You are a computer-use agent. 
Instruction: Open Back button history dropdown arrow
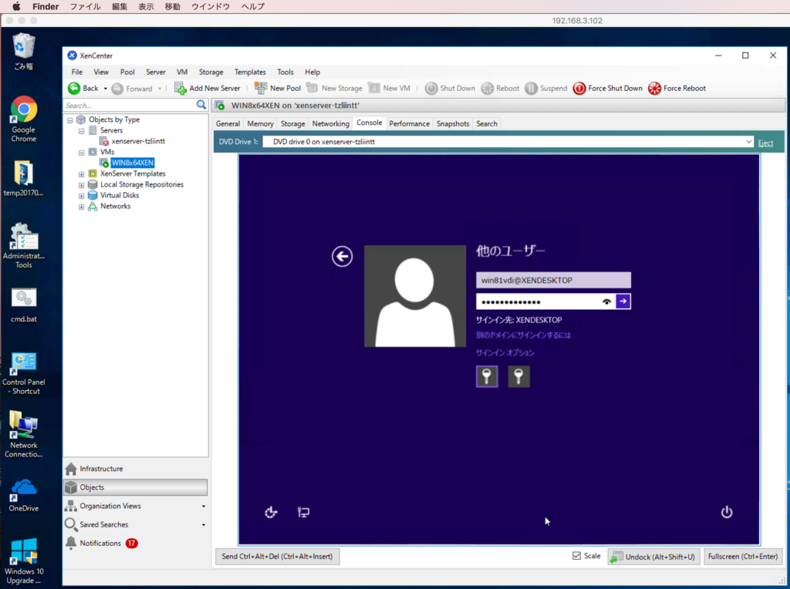tap(105, 89)
